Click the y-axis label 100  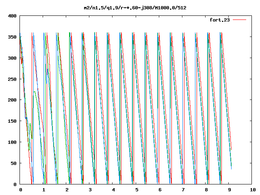(12, 142)
